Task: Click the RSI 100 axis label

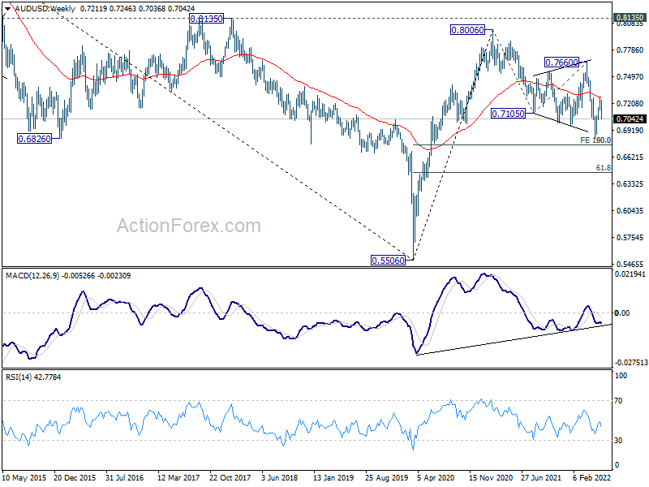Action: [x=621, y=376]
